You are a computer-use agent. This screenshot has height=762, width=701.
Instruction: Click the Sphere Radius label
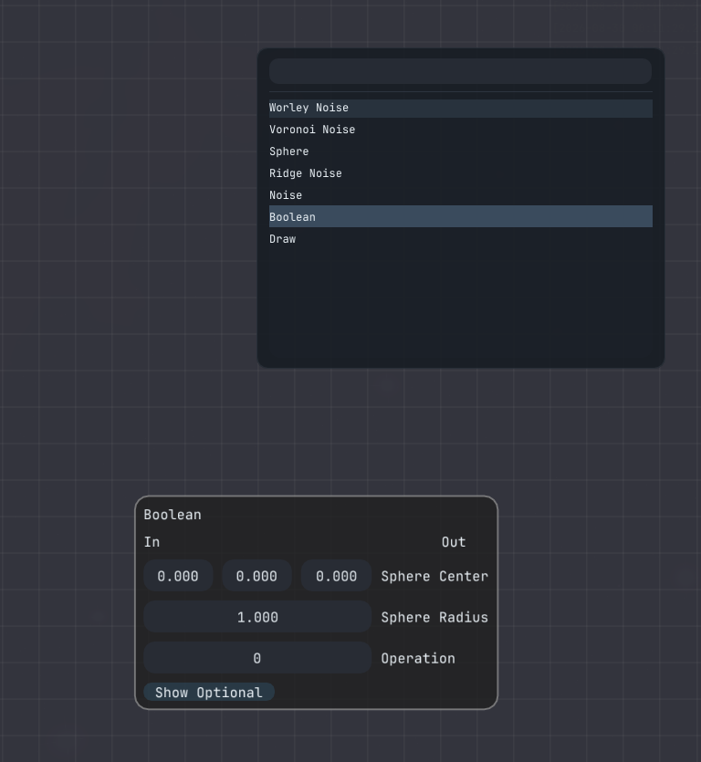click(x=434, y=618)
